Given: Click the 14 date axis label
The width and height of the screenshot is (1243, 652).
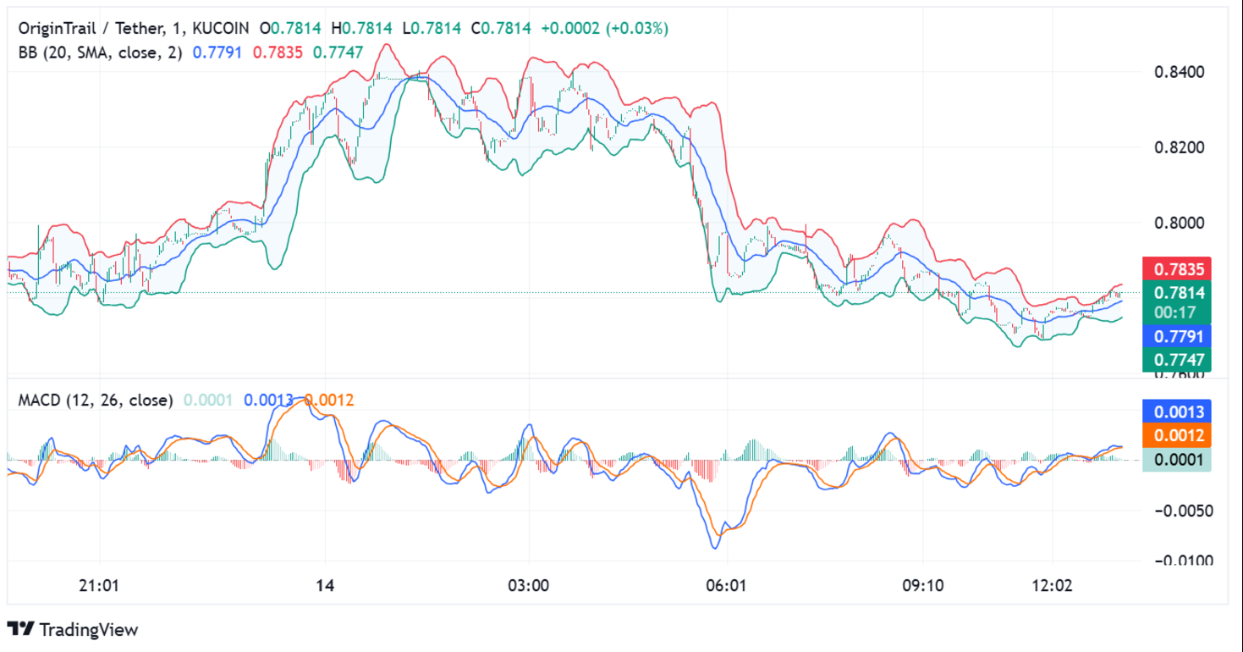Looking at the screenshot, I should click(326, 585).
